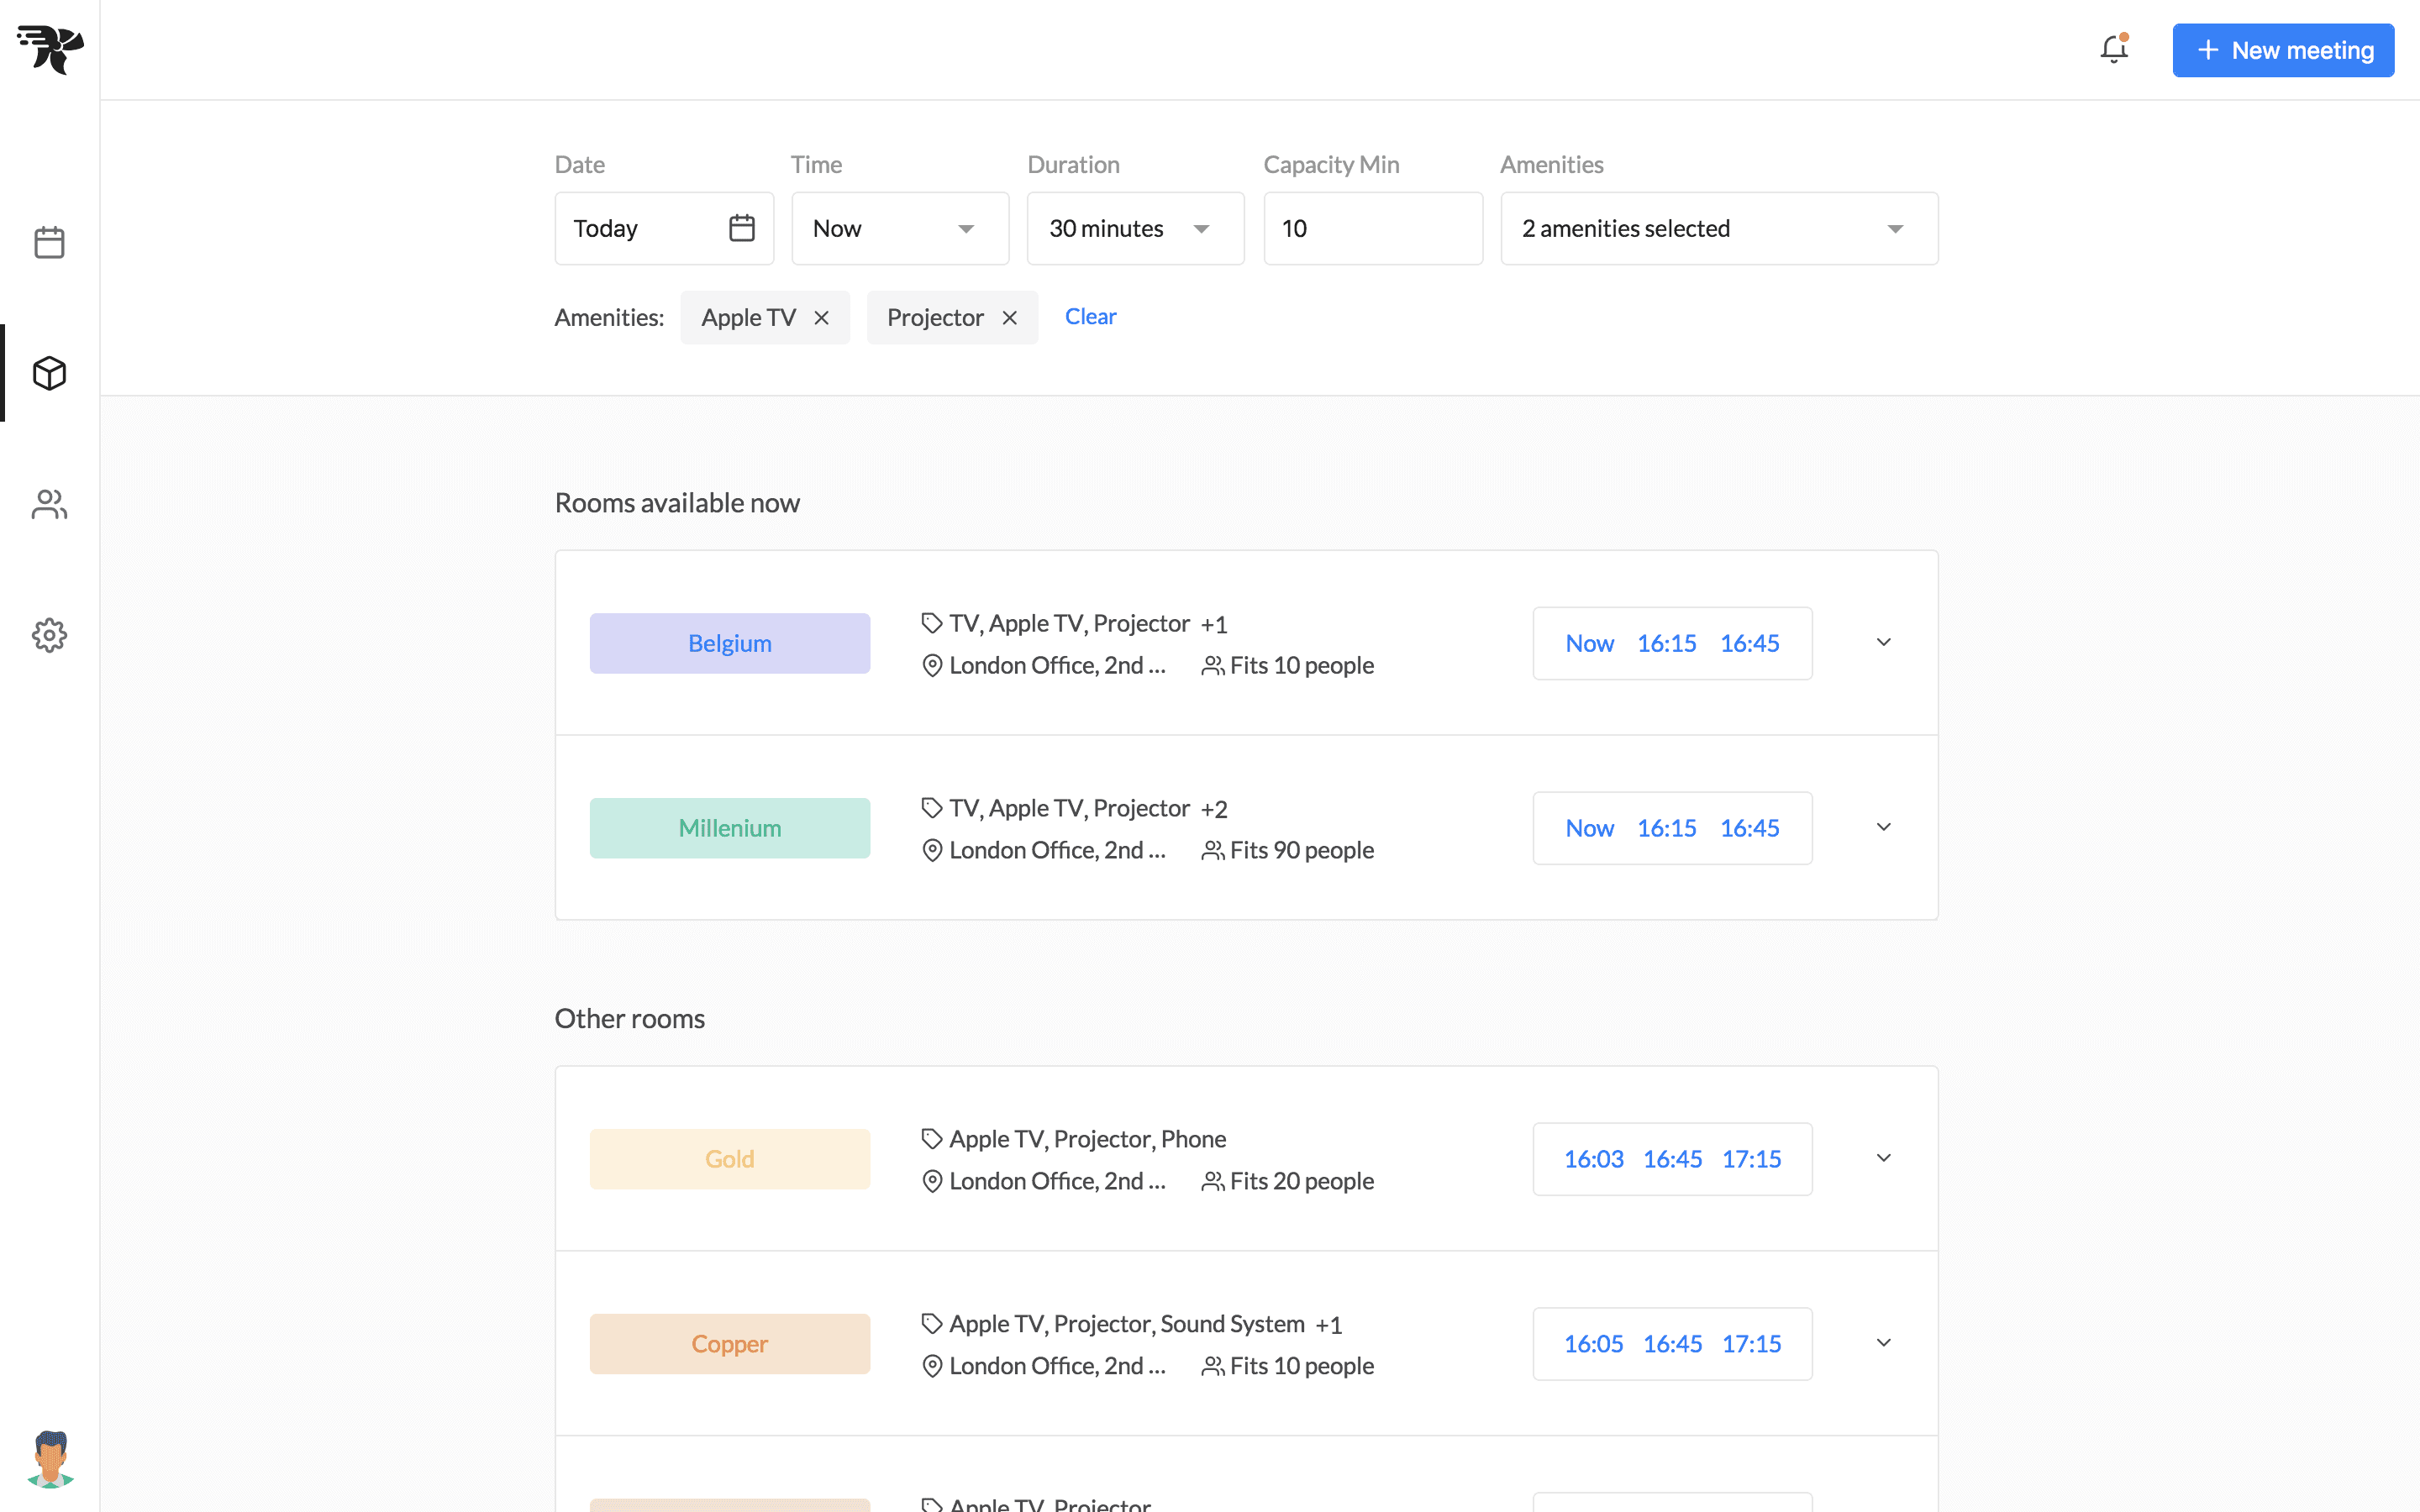This screenshot has width=2420, height=1512.
Task: Click the bird logo at top left
Action: [50, 49]
